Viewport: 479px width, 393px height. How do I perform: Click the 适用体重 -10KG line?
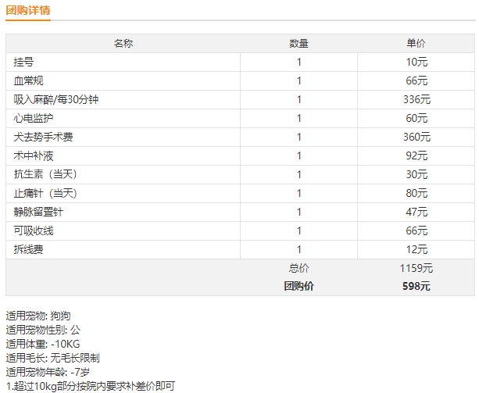click(43, 344)
